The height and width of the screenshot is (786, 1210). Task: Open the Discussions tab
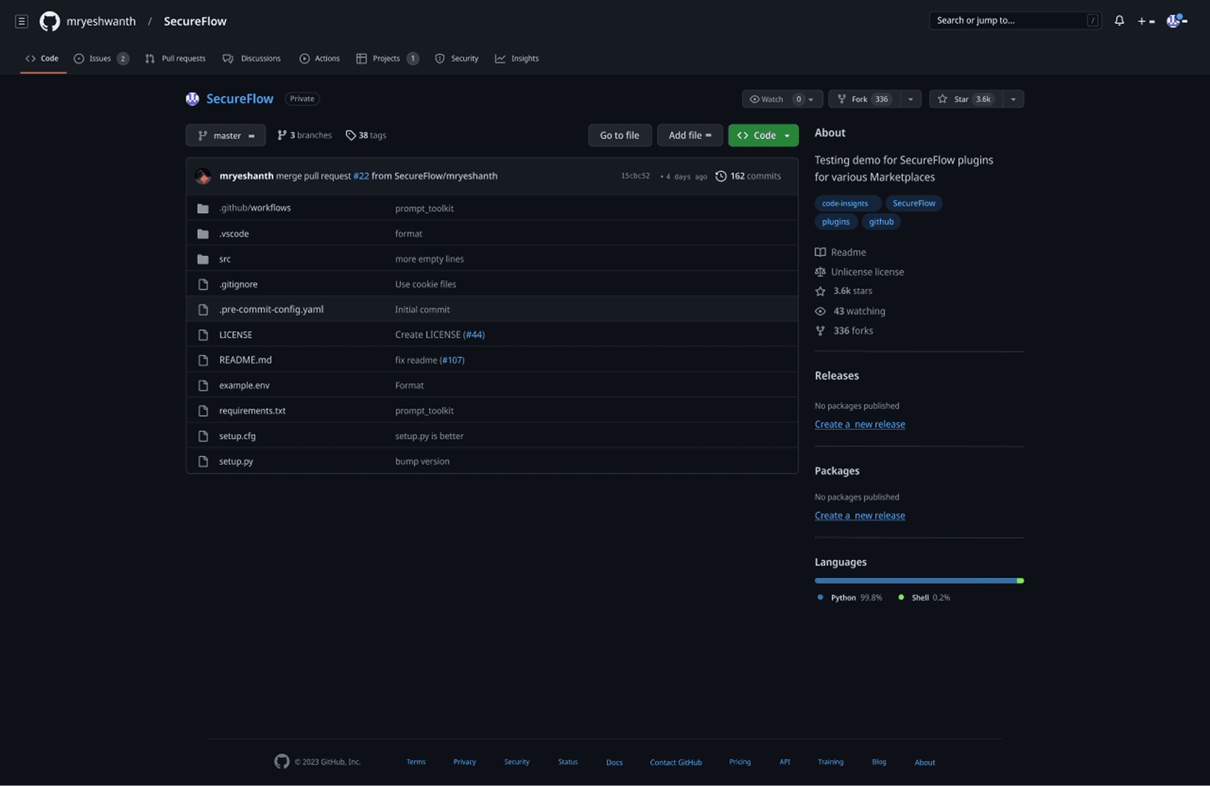click(251, 58)
